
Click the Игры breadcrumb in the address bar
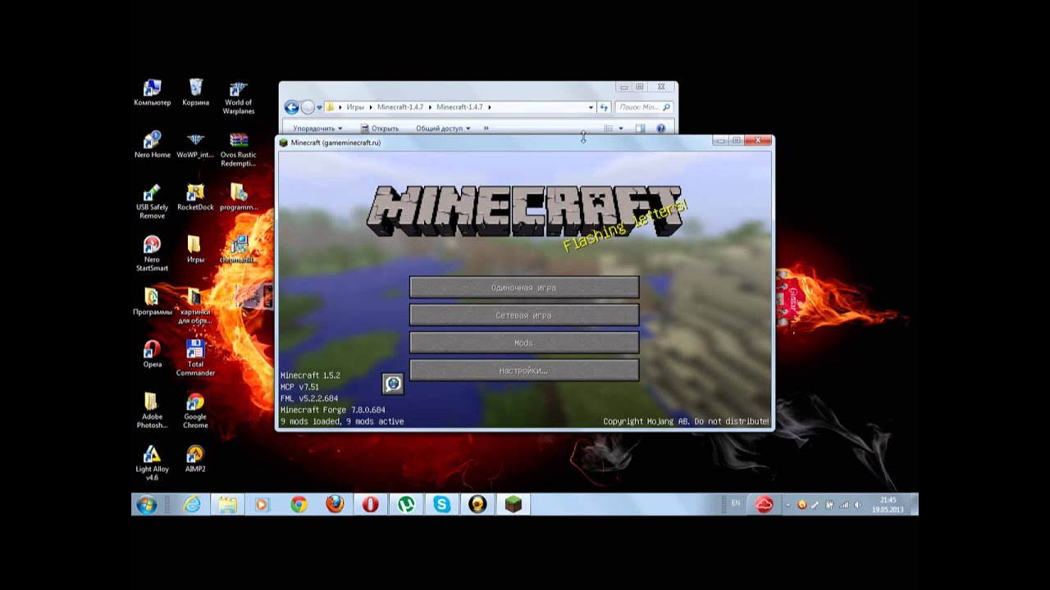pos(355,107)
